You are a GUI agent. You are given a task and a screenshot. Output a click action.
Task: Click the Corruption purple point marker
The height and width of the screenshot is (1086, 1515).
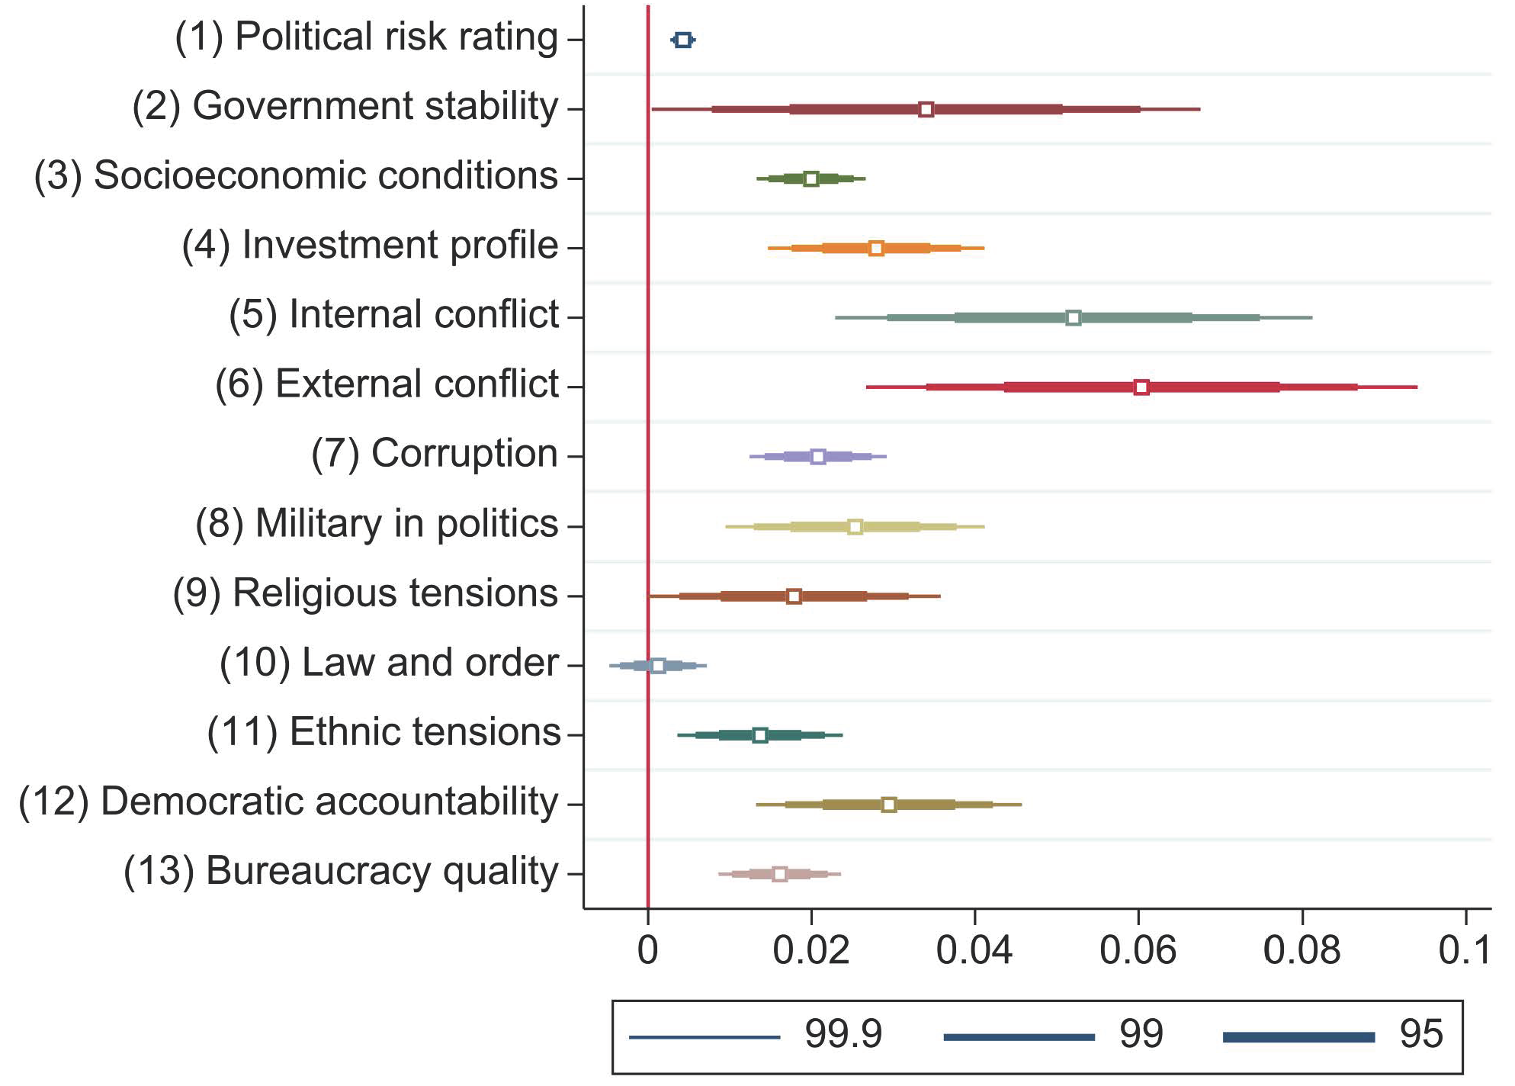(x=817, y=457)
